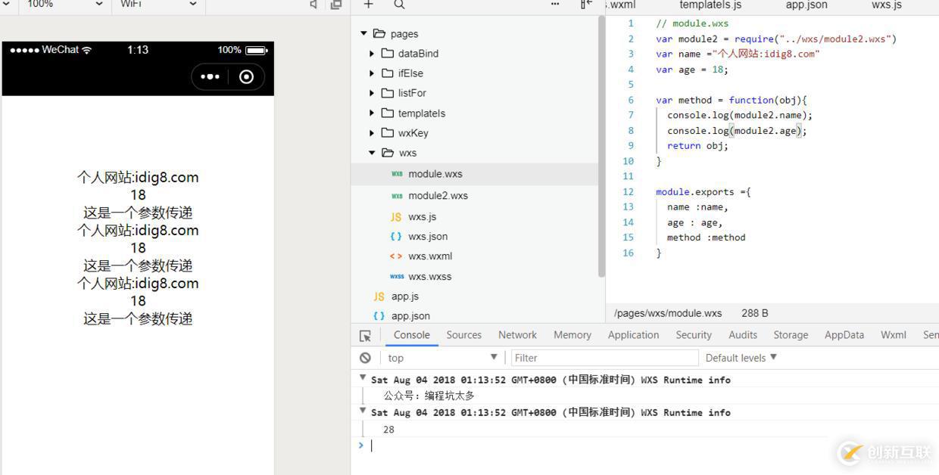Click the console prompt input line
Image resolution: width=939 pixels, height=475 pixels.
[x=651, y=446]
